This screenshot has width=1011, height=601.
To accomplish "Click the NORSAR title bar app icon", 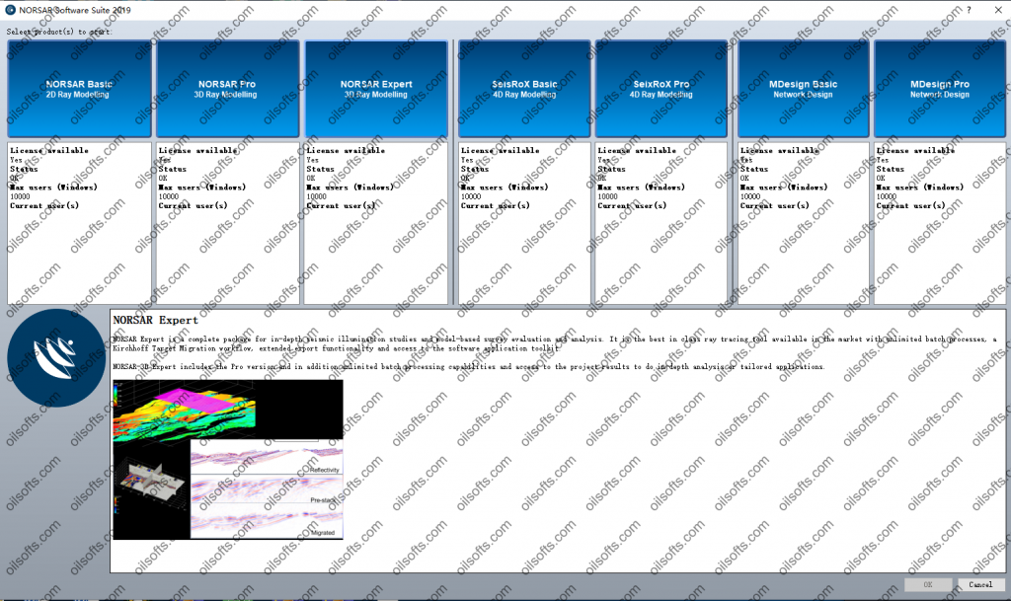I will tap(10, 10).
